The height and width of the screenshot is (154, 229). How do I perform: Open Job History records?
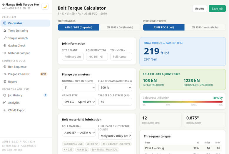coord(25,95)
